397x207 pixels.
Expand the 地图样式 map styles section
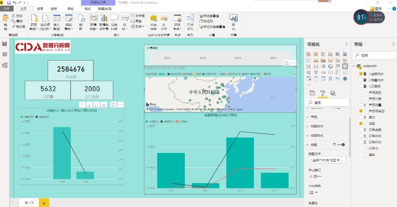pos(307,136)
